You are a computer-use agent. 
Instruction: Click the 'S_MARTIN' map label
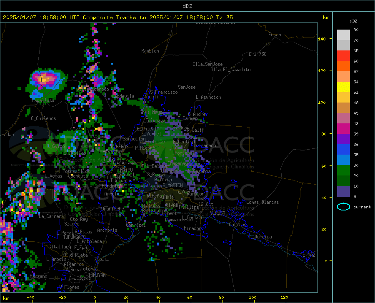coord(172,185)
